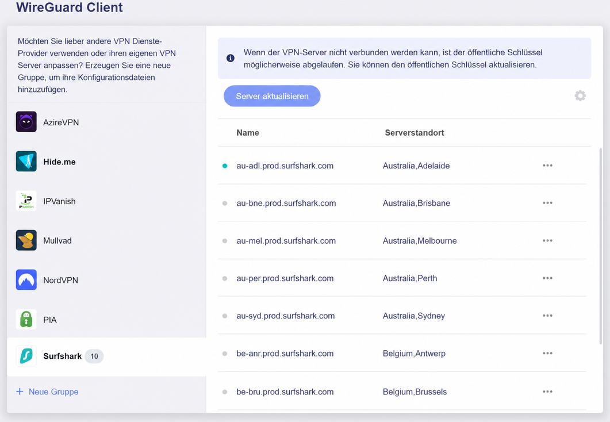Click the green status dot for au-adl server
Viewport: 610px width, 422px height.
(x=224, y=166)
